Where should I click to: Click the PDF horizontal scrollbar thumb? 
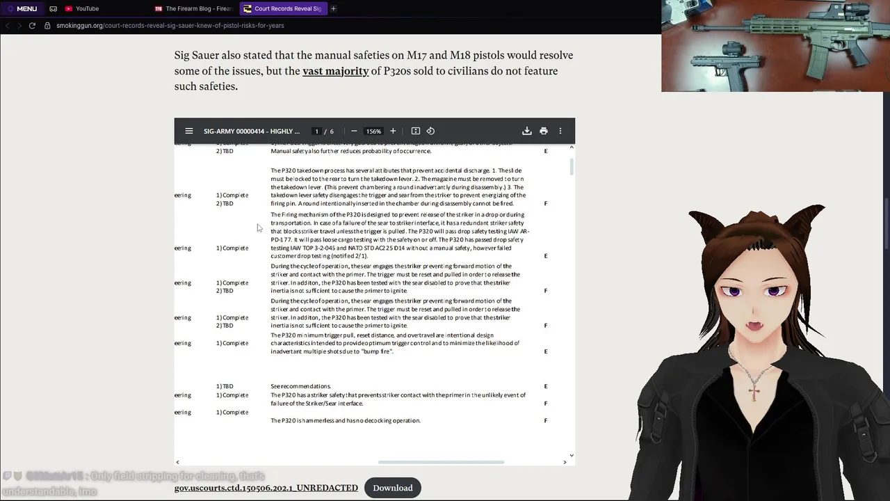441,462
